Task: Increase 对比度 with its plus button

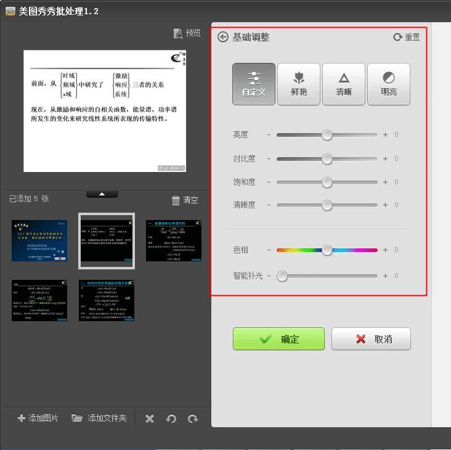Action: (x=385, y=159)
